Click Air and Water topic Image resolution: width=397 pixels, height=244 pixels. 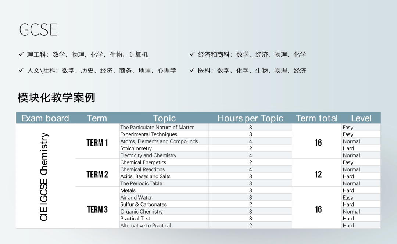[136, 197]
